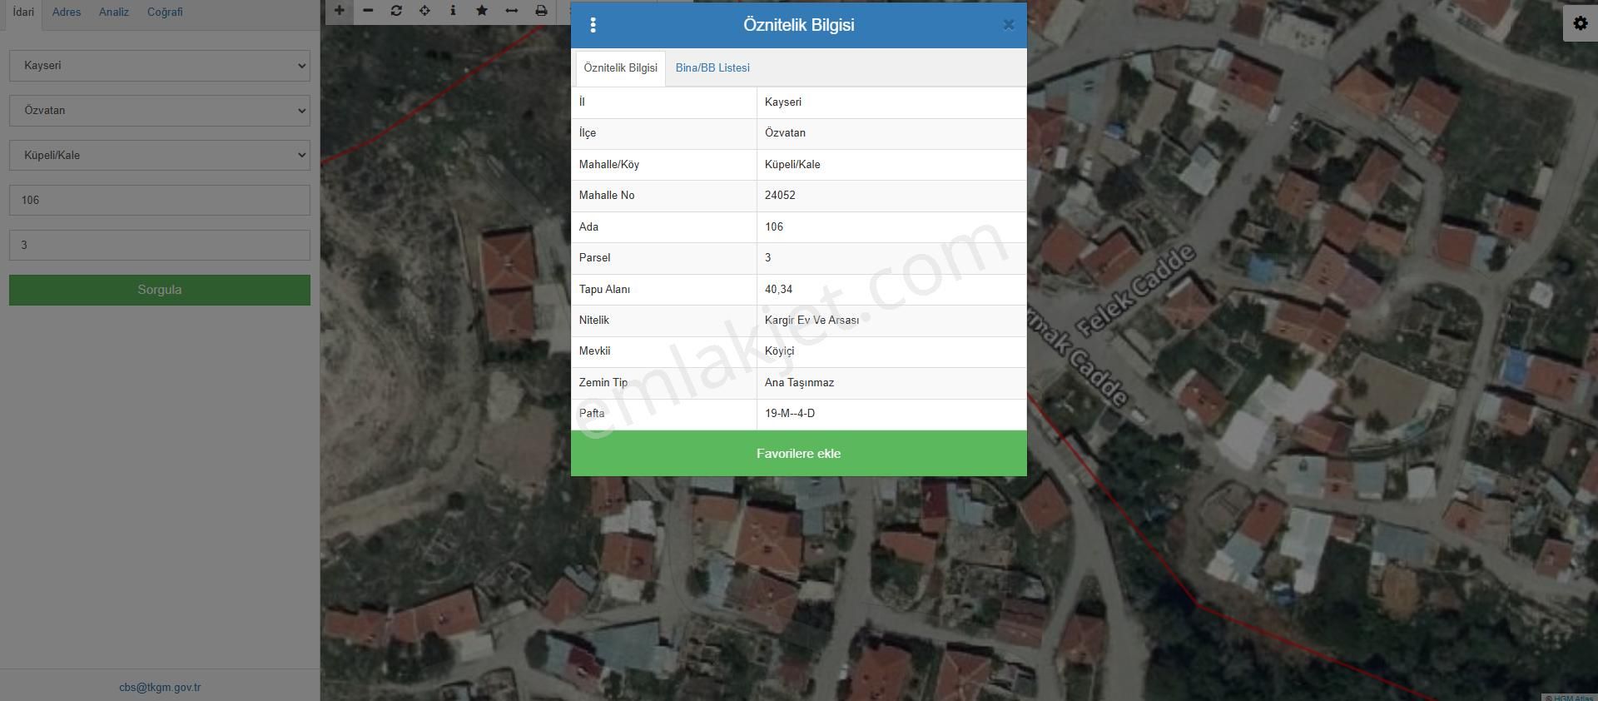
Task: Select the measure distance arrow tool
Action: (511, 11)
